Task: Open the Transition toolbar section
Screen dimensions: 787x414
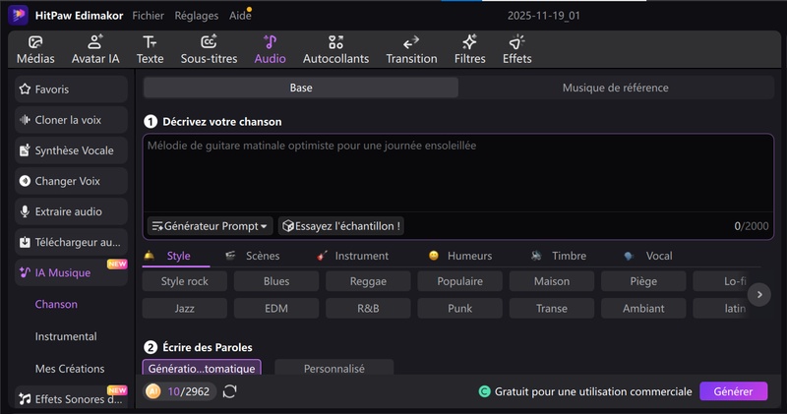Action: coord(411,49)
